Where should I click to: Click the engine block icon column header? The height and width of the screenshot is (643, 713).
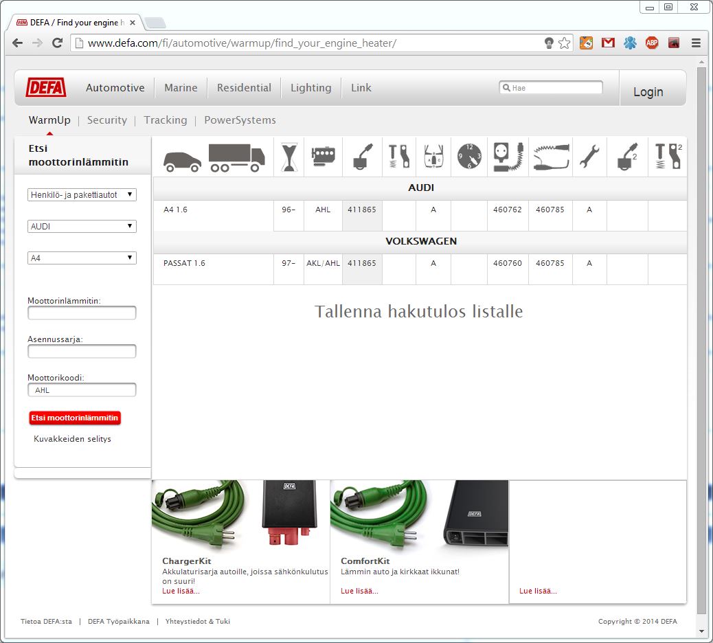(323, 157)
